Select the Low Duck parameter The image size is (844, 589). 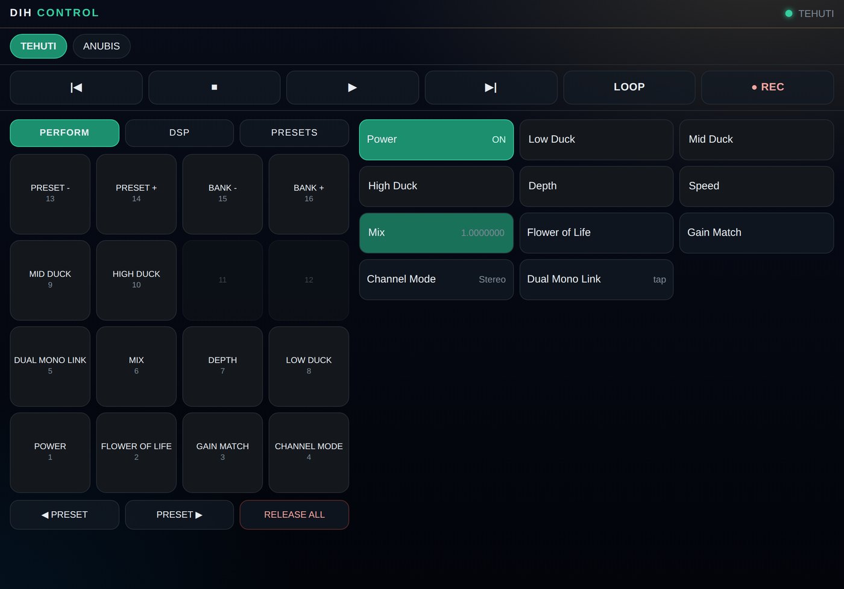(596, 140)
